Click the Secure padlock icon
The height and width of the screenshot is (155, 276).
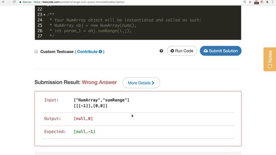click(x=20, y=2)
